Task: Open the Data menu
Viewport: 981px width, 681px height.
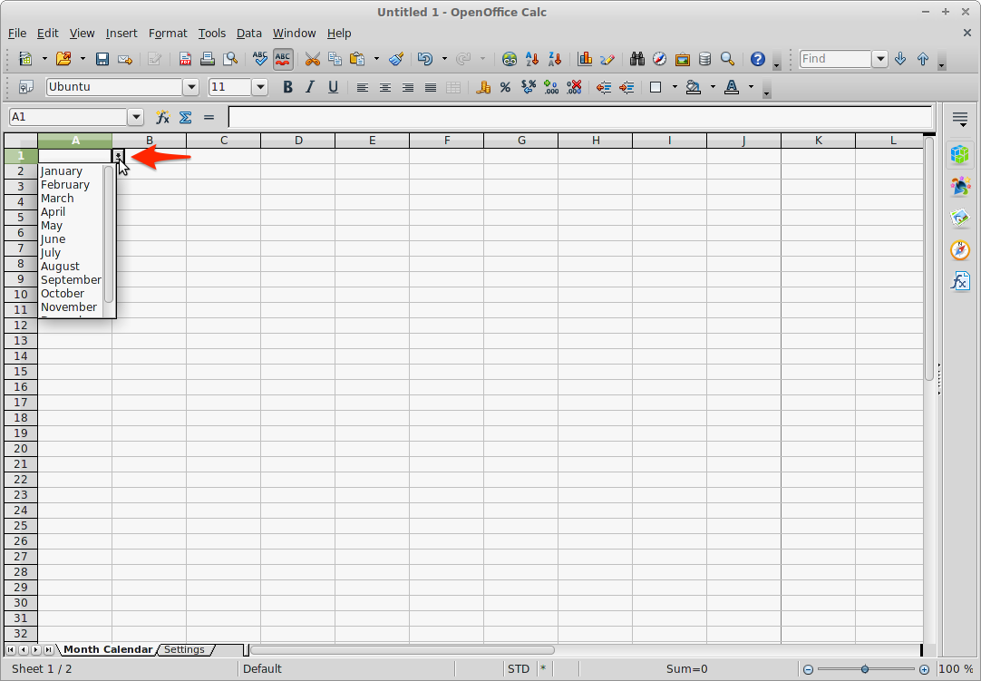Action: click(248, 34)
